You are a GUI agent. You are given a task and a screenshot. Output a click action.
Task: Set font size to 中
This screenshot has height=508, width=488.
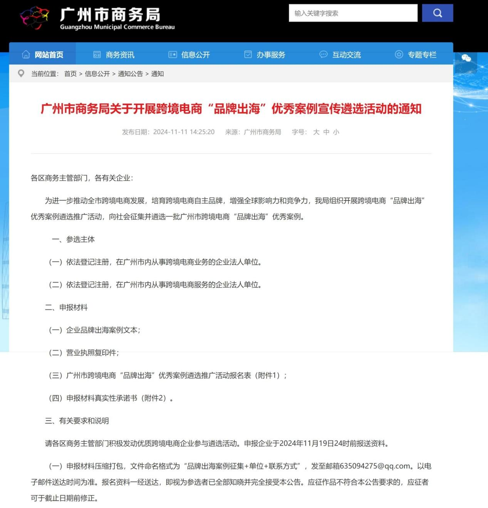pyautogui.click(x=326, y=132)
